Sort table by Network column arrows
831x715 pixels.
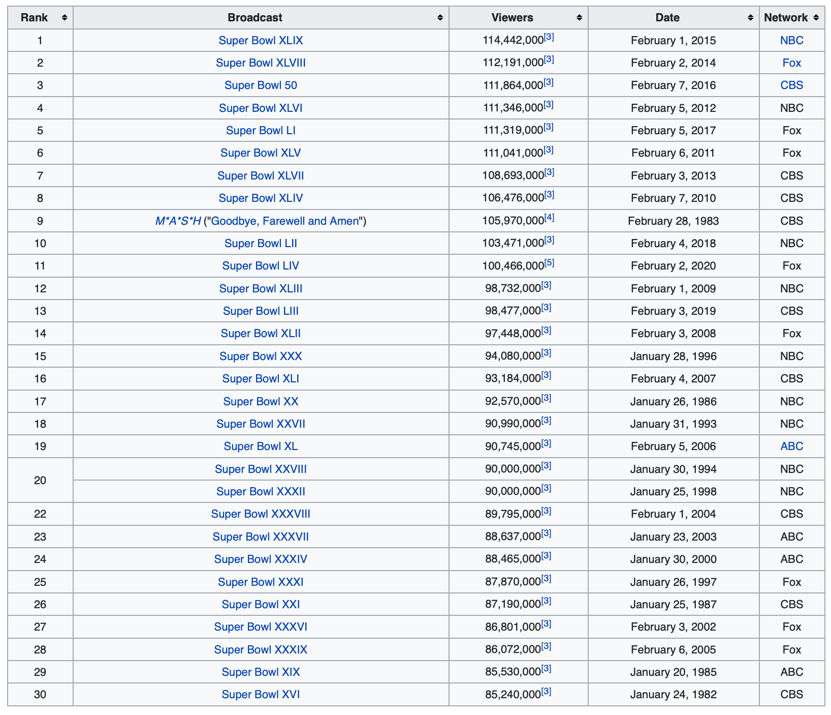[x=816, y=18]
